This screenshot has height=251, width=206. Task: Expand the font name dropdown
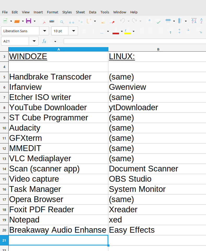point(44,31)
